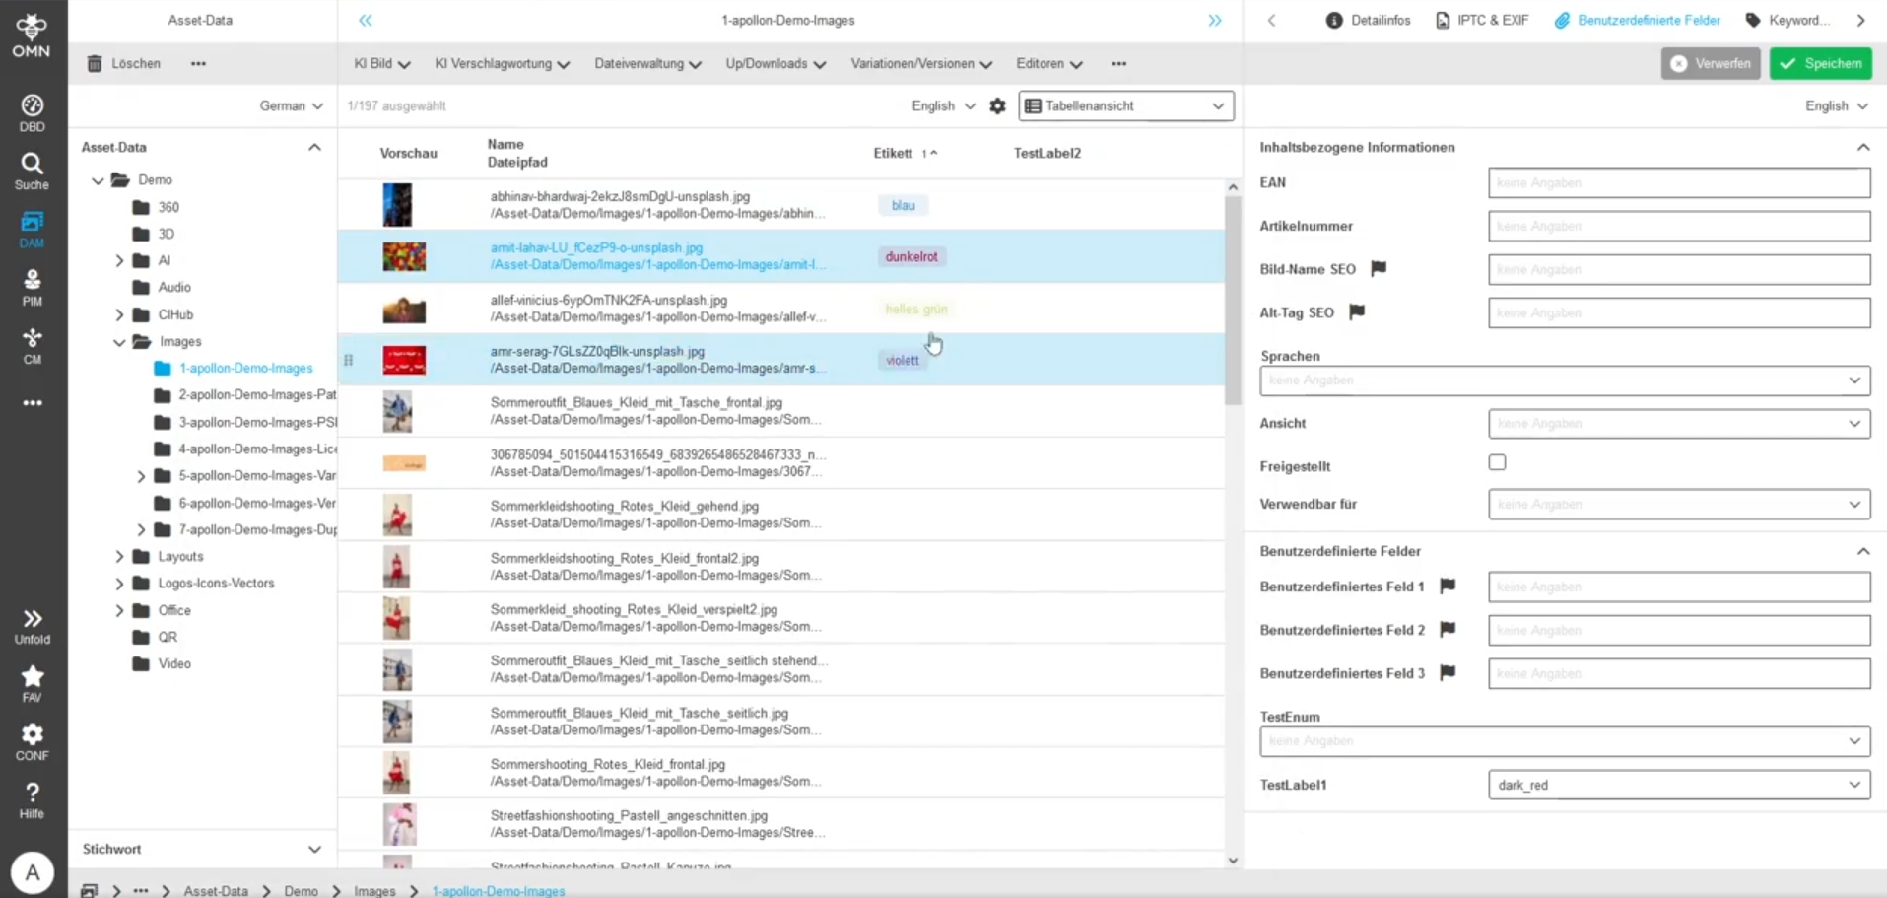Image resolution: width=1887 pixels, height=898 pixels.
Task: Click the Speichern button
Action: tap(1820, 63)
